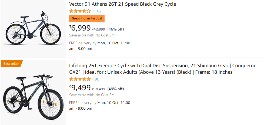This screenshot has height=125, width=264.
Task: Open the 90 customer reviews link
Action: (97, 79)
